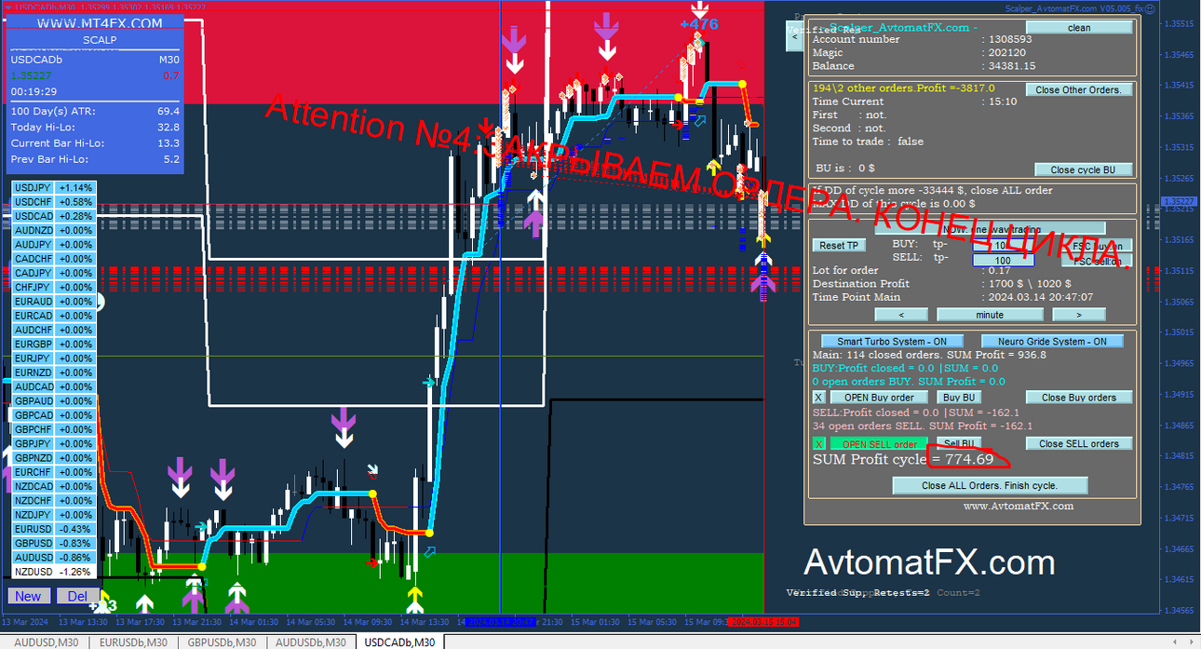Click the SUM Profit cycle value 774.69
The width and height of the screenshot is (1201, 649).
coord(969,459)
